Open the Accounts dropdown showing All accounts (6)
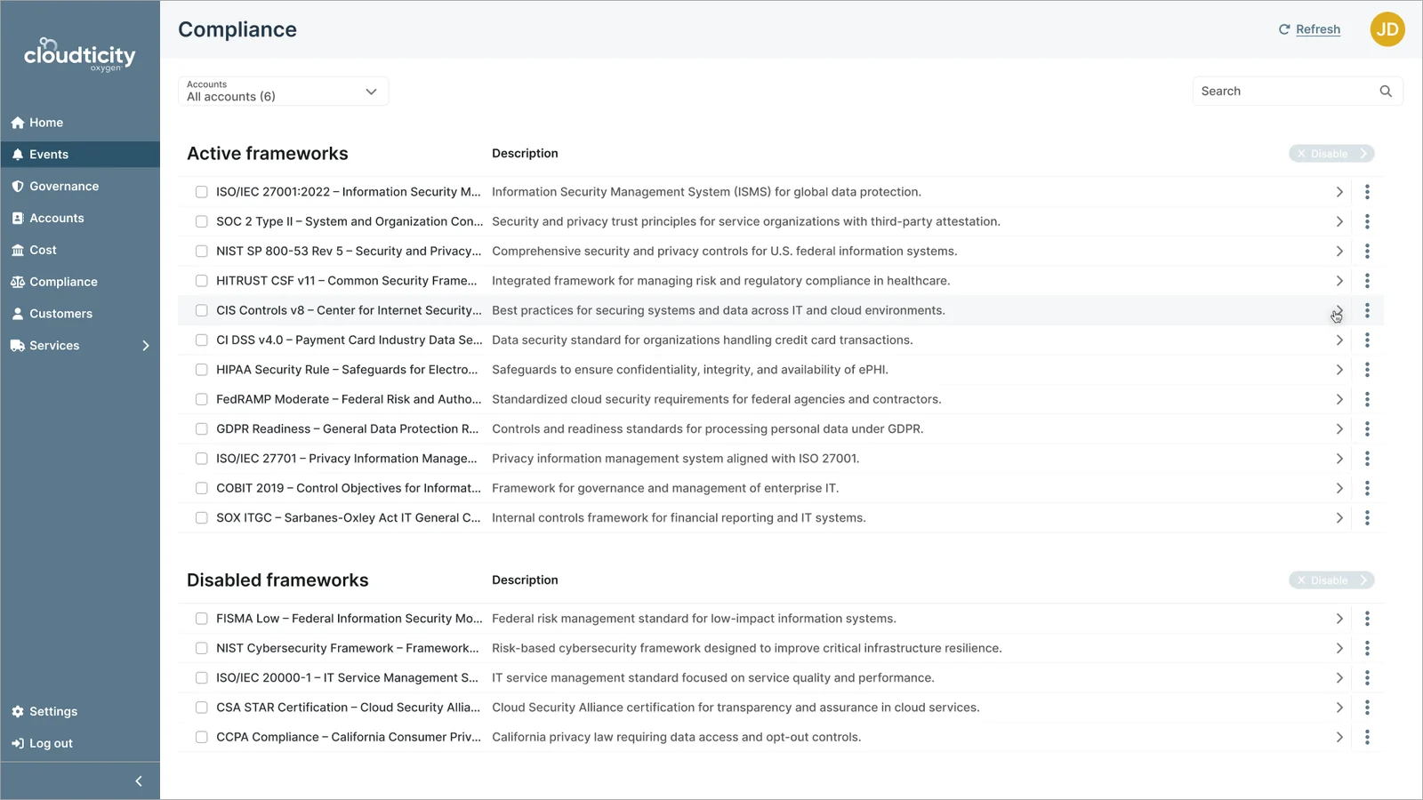Screen dimensions: 1423x800 283,92
